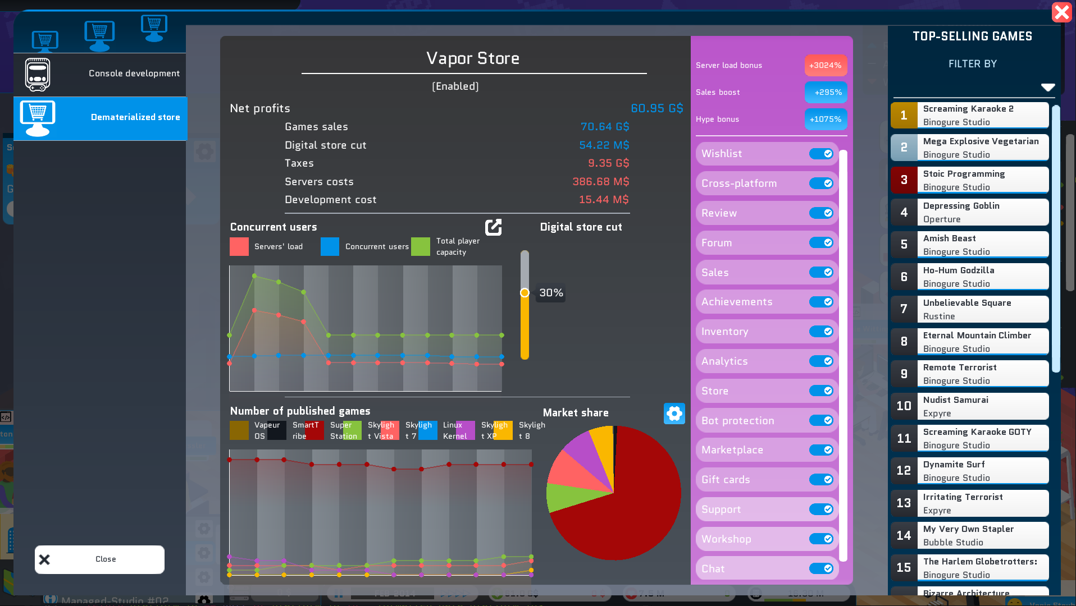Click Total player capacity green swatch
This screenshot has width=1076, height=606.
click(x=421, y=247)
